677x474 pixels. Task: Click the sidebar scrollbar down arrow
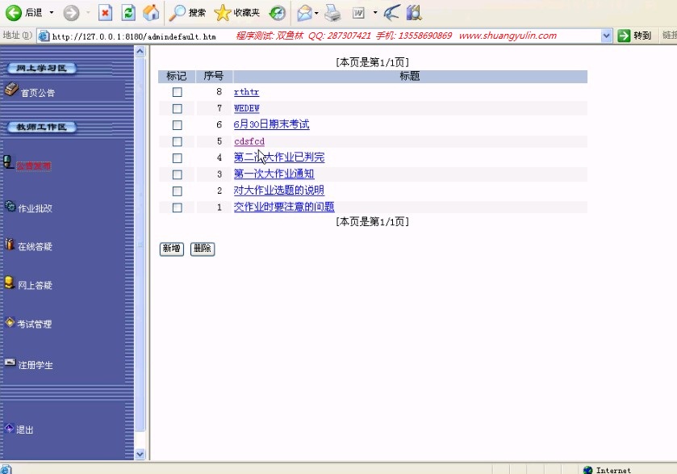pyautogui.click(x=140, y=454)
